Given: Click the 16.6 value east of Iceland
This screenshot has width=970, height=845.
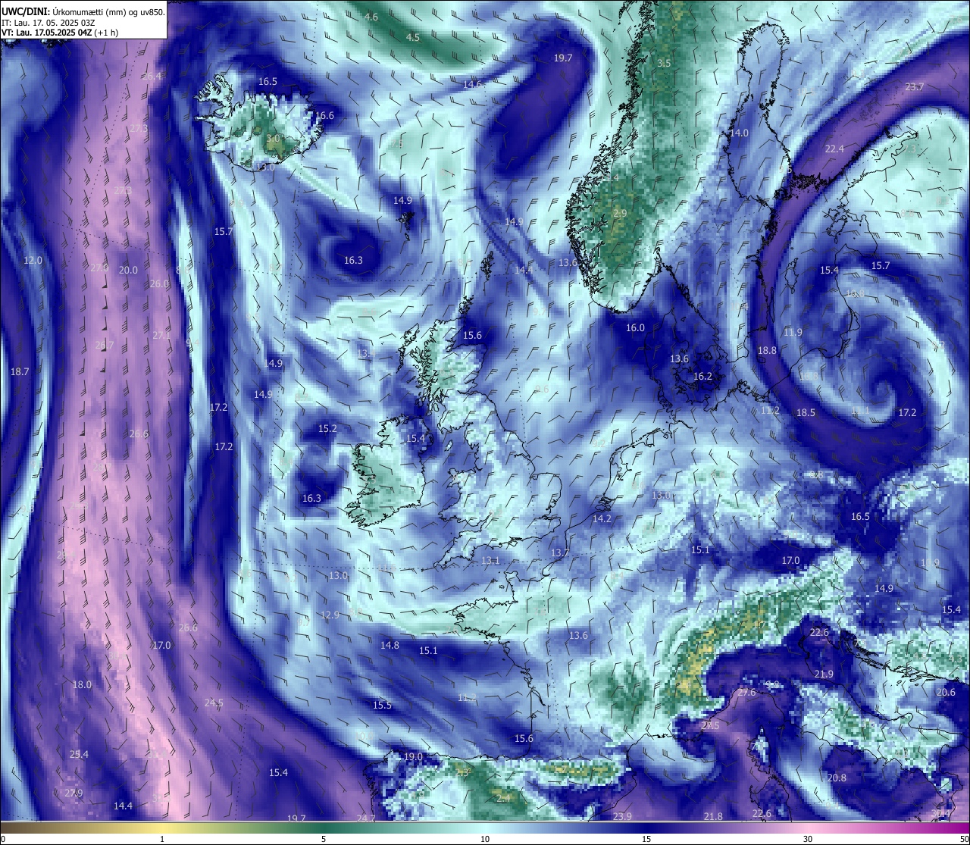Looking at the screenshot, I should click(x=324, y=115).
